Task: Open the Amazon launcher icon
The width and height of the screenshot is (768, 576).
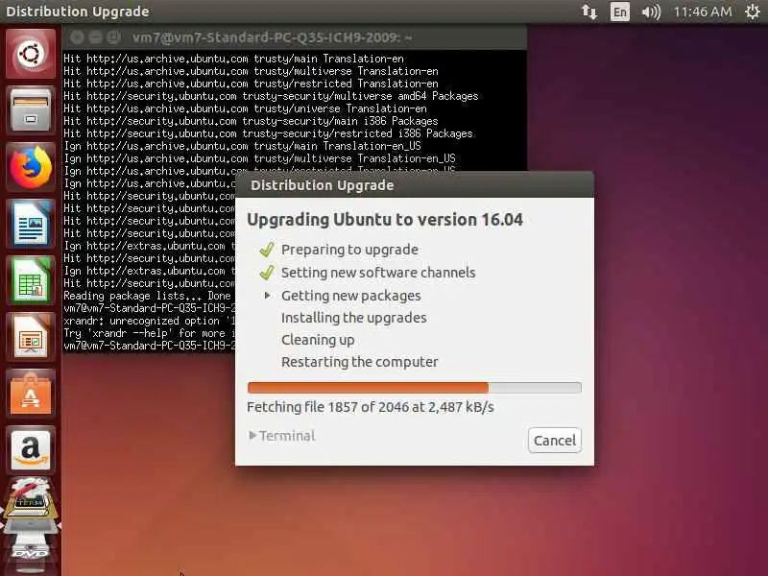Action: coord(31,450)
